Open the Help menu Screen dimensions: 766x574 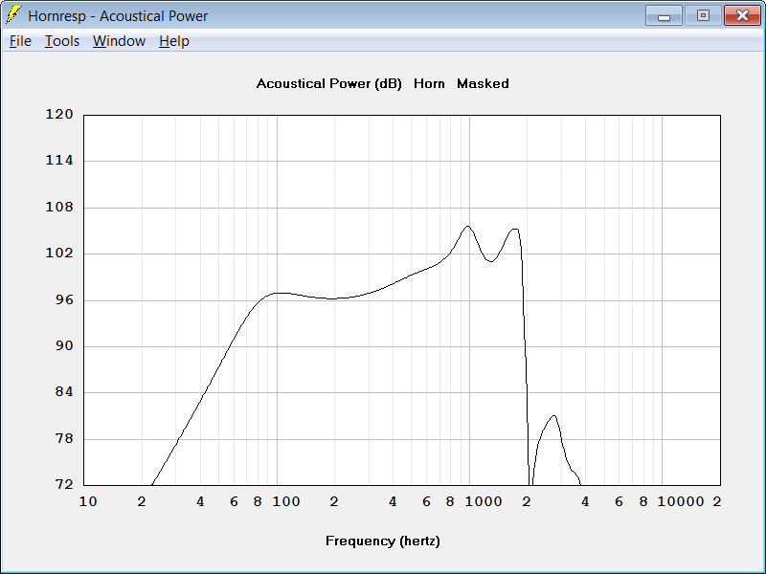174,41
